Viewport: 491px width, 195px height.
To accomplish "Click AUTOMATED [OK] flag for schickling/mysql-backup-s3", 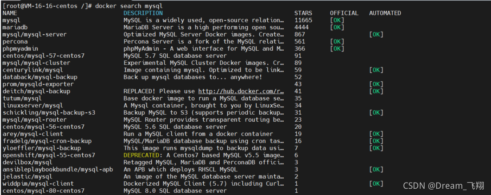I will click(376, 112).
